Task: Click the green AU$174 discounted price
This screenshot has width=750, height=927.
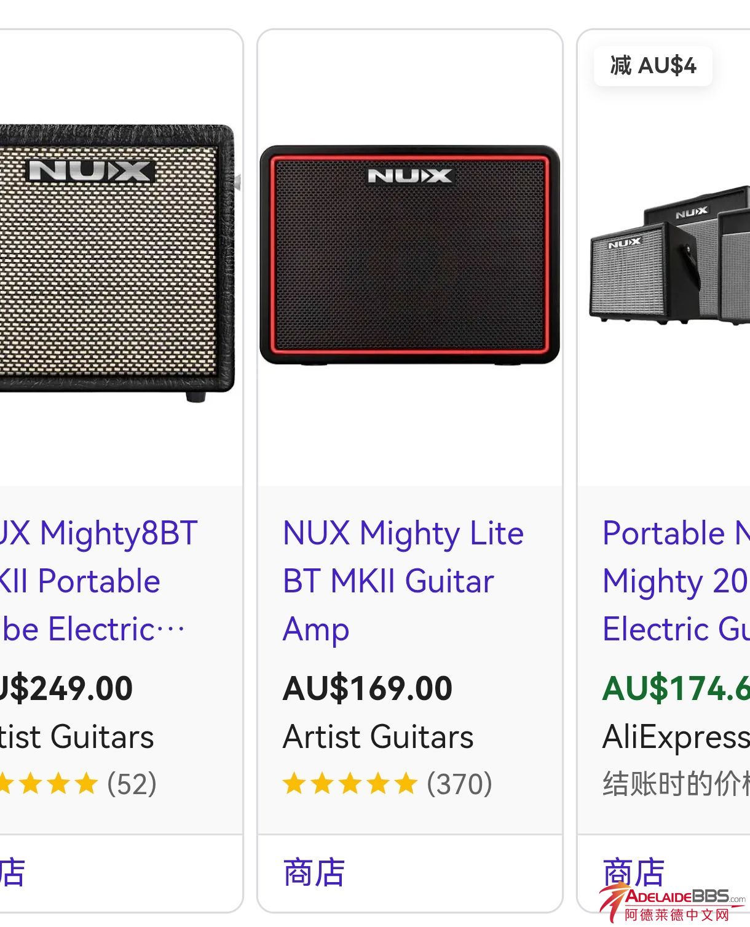Action: pos(676,688)
